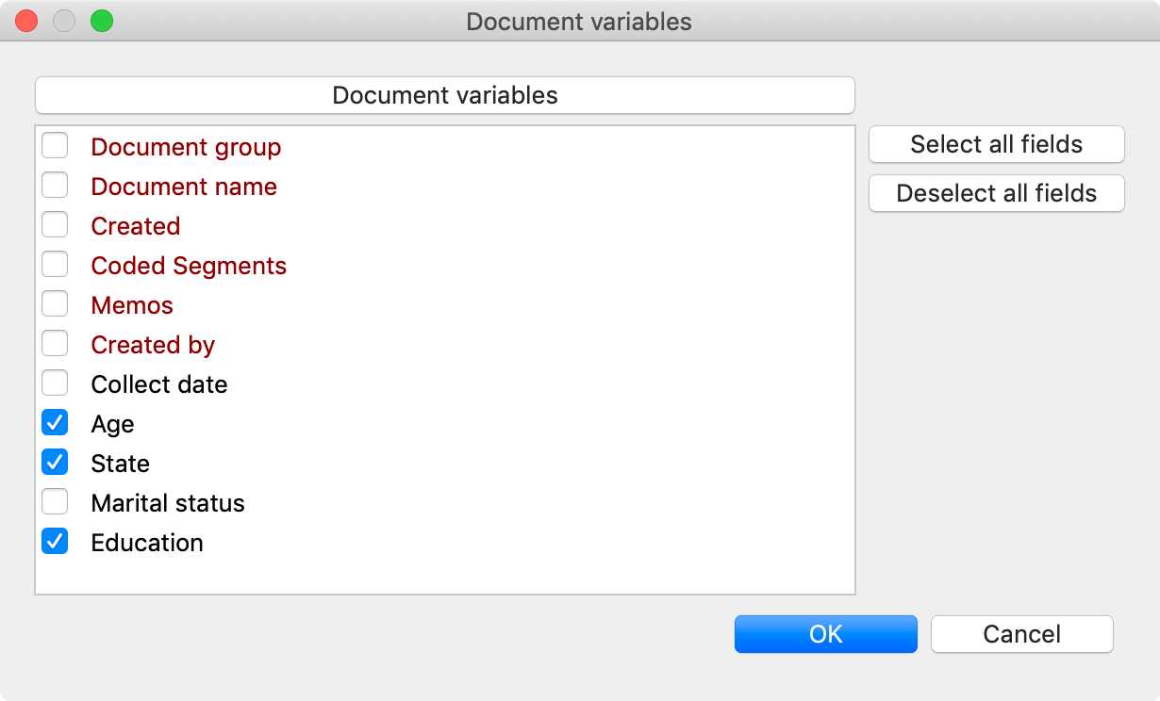Viewport: 1160px width, 701px height.
Task: Enable the Document group checkbox
Action: tap(55, 147)
